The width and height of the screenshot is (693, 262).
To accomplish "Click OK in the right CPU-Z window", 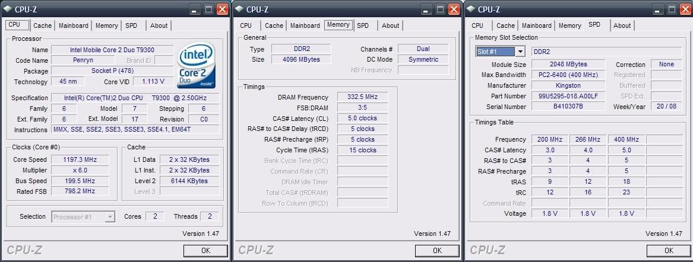I will (x=669, y=251).
